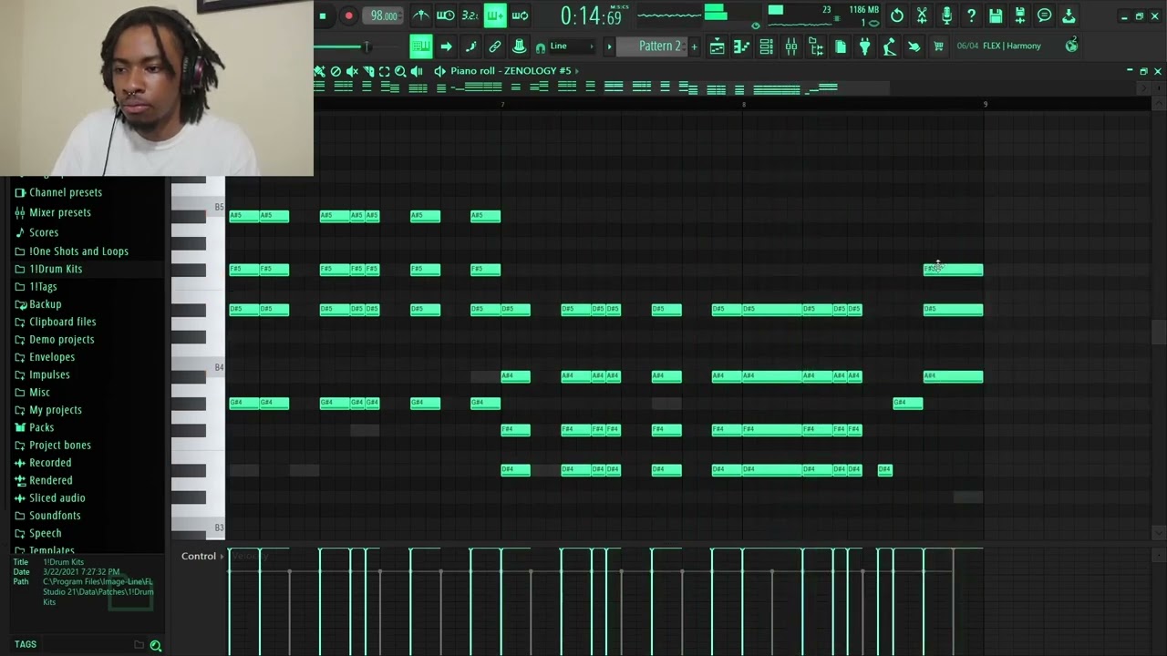Click the tempo field showing 98.000
Viewport: 1167px width, 656px height.
click(x=384, y=15)
